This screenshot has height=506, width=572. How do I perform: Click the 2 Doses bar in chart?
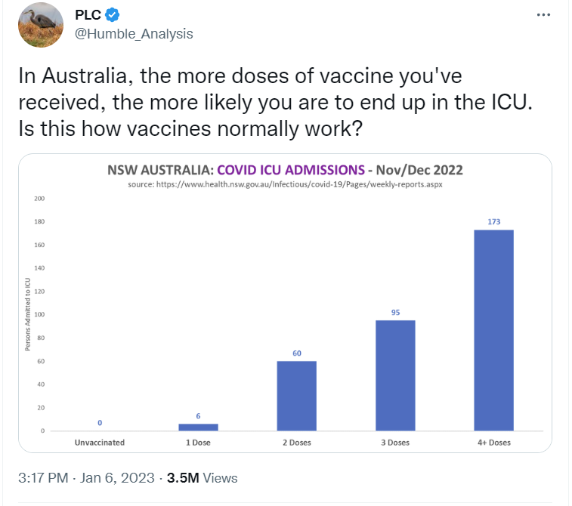tap(296, 396)
